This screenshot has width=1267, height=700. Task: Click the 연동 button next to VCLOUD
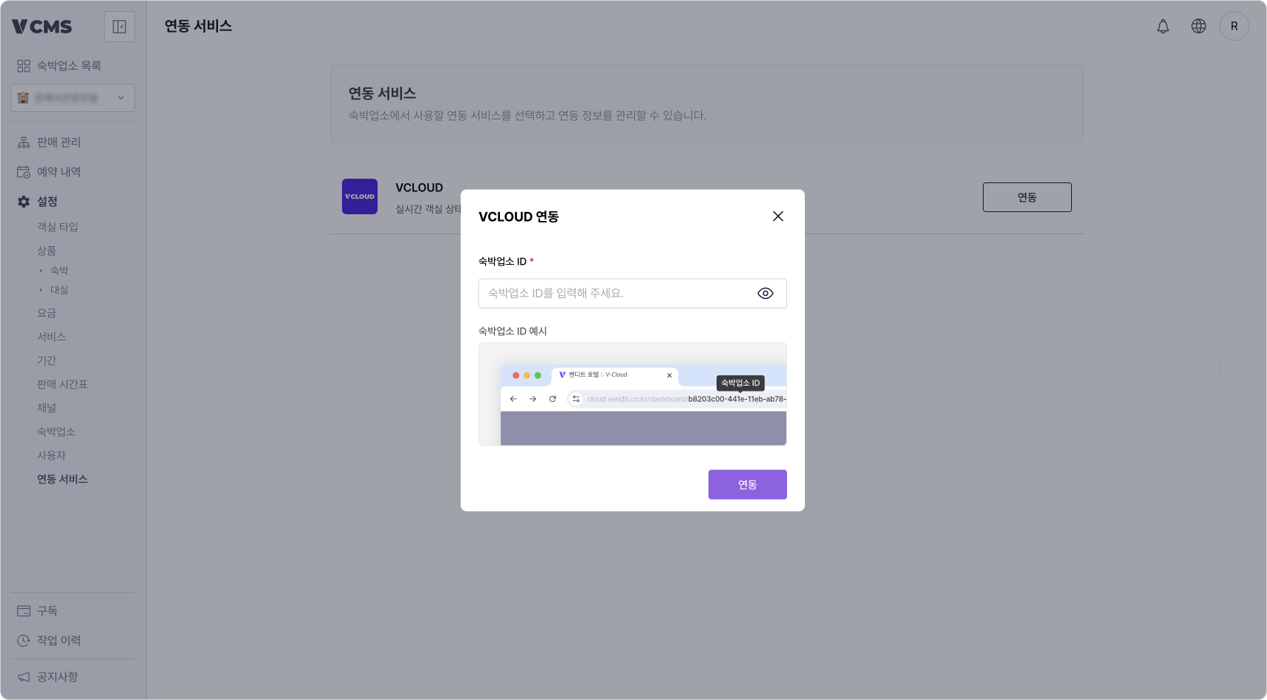[x=1027, y=197]
